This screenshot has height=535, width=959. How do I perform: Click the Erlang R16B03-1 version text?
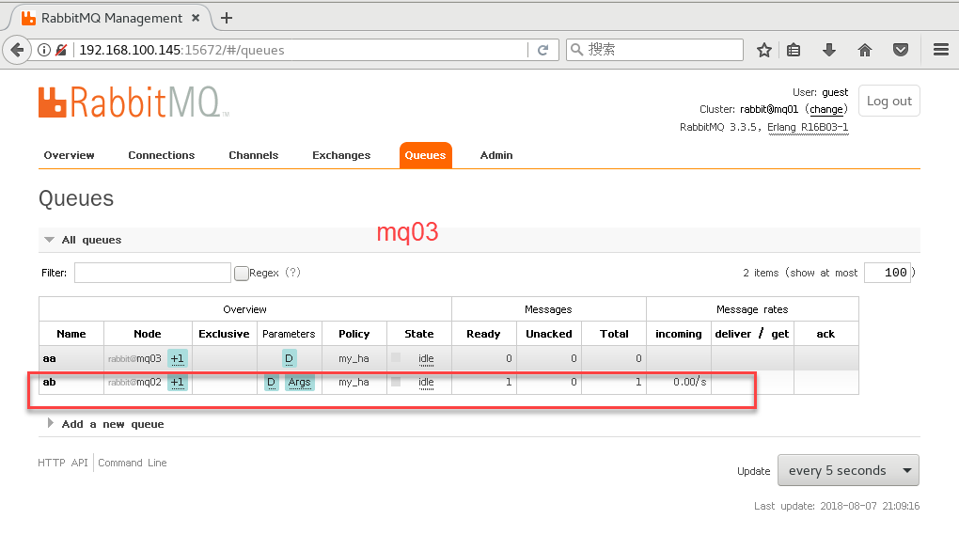point(808,127)
